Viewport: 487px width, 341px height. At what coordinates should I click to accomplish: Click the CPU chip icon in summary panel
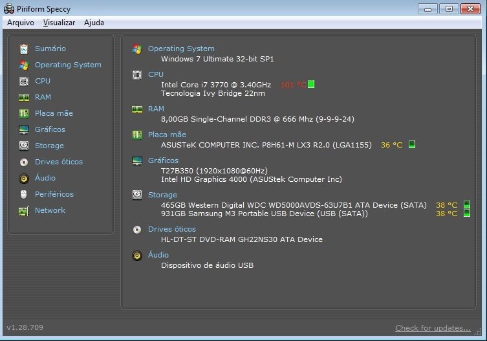pos(137,75)
